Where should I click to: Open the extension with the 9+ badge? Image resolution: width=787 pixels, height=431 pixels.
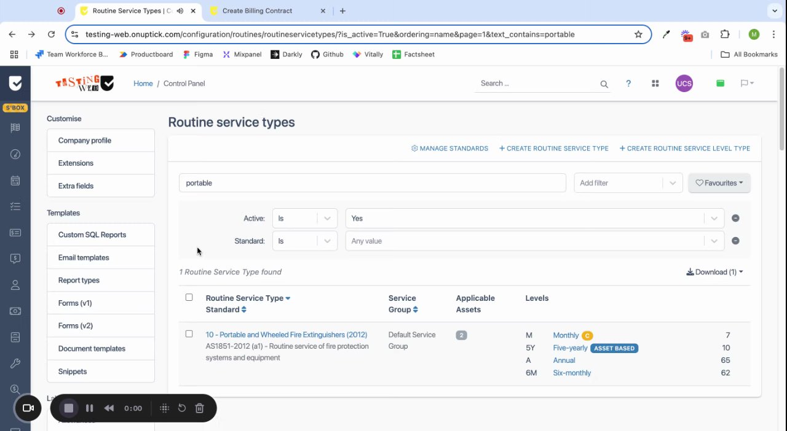pyautogui.click(x=686, y=35)
